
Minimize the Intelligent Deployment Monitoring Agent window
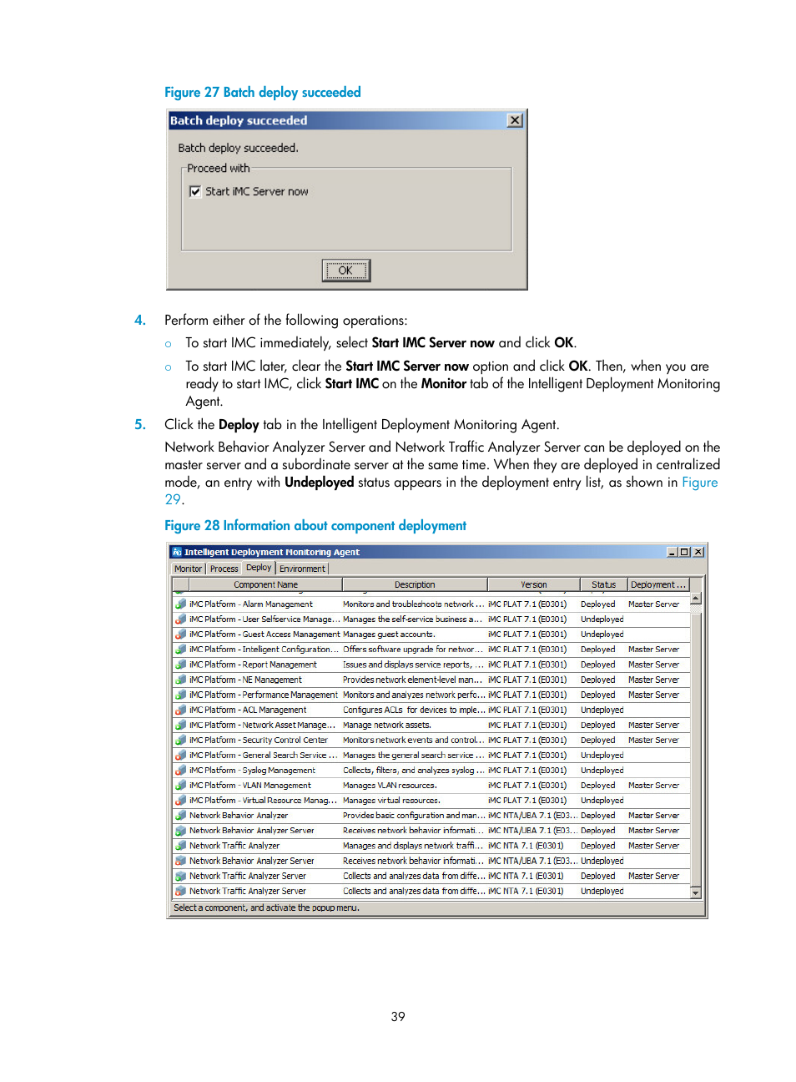pos(673,552)
